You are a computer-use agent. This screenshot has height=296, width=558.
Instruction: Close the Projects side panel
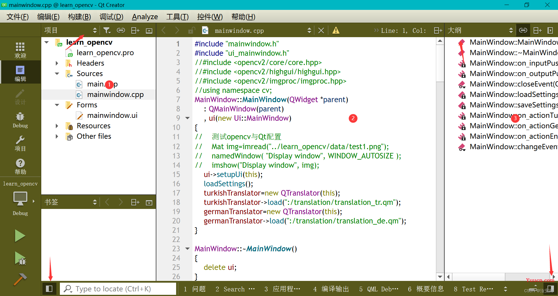pos(149,31)
